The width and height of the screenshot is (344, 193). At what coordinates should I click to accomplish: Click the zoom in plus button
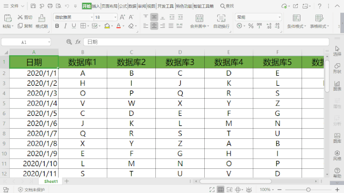(337, 190)
